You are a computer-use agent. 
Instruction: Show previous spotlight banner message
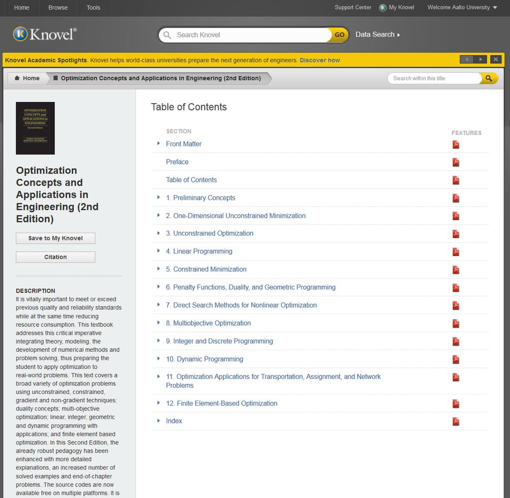(467, 59)
